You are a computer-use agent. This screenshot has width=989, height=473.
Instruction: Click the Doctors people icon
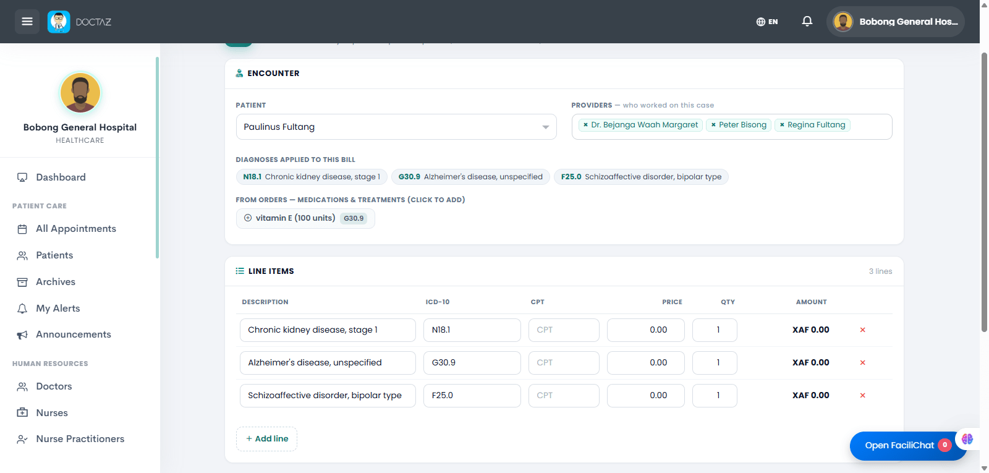click(x=22, y=386)
